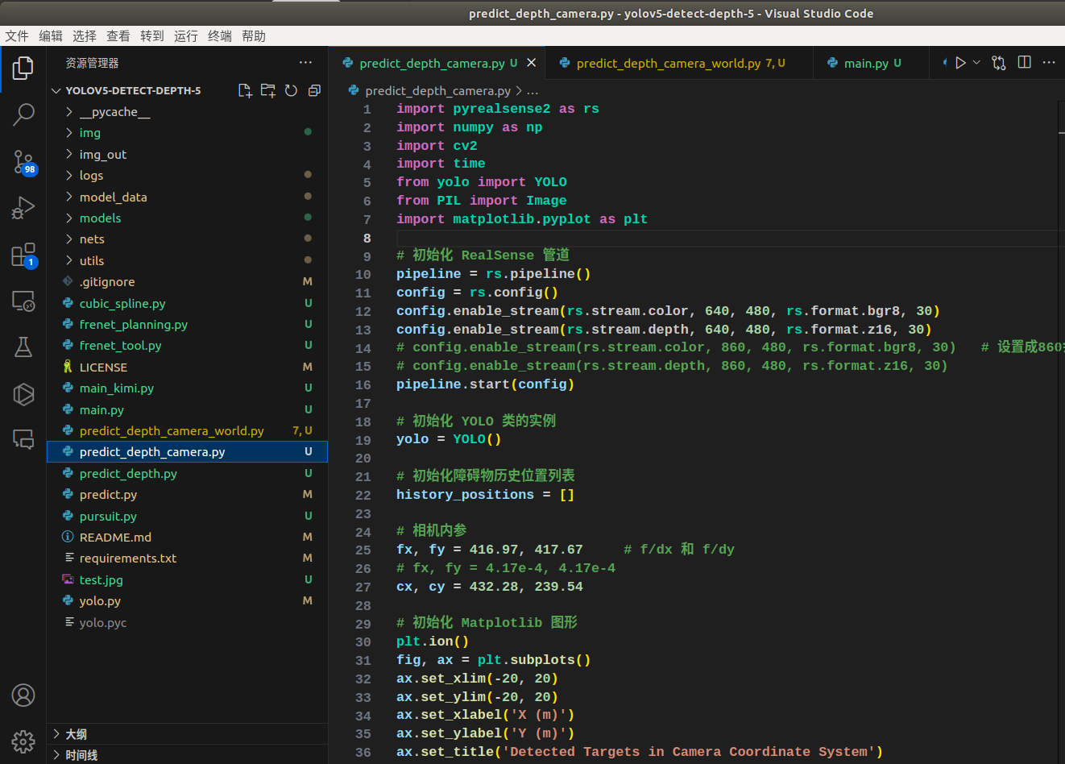
Task: Open the Remote Explorer icon
Action: pyautogui.click(x=23, y=301)
